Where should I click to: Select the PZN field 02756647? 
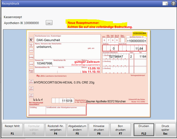116,57
